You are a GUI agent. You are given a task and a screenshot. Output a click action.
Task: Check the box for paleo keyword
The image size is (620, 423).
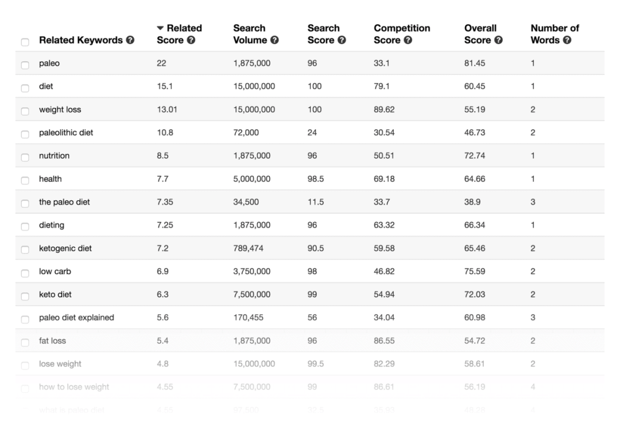pos(25,65)
